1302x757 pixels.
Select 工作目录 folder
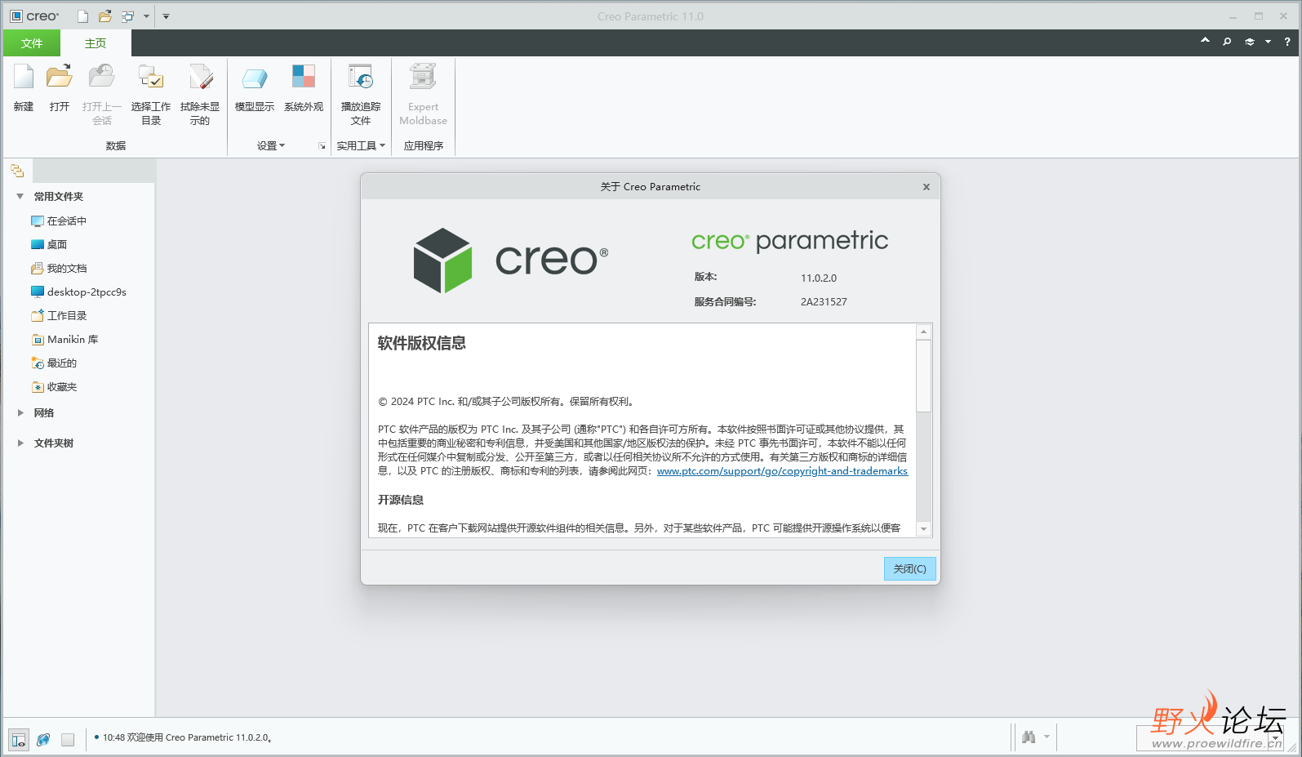click(x=59, y=316)
